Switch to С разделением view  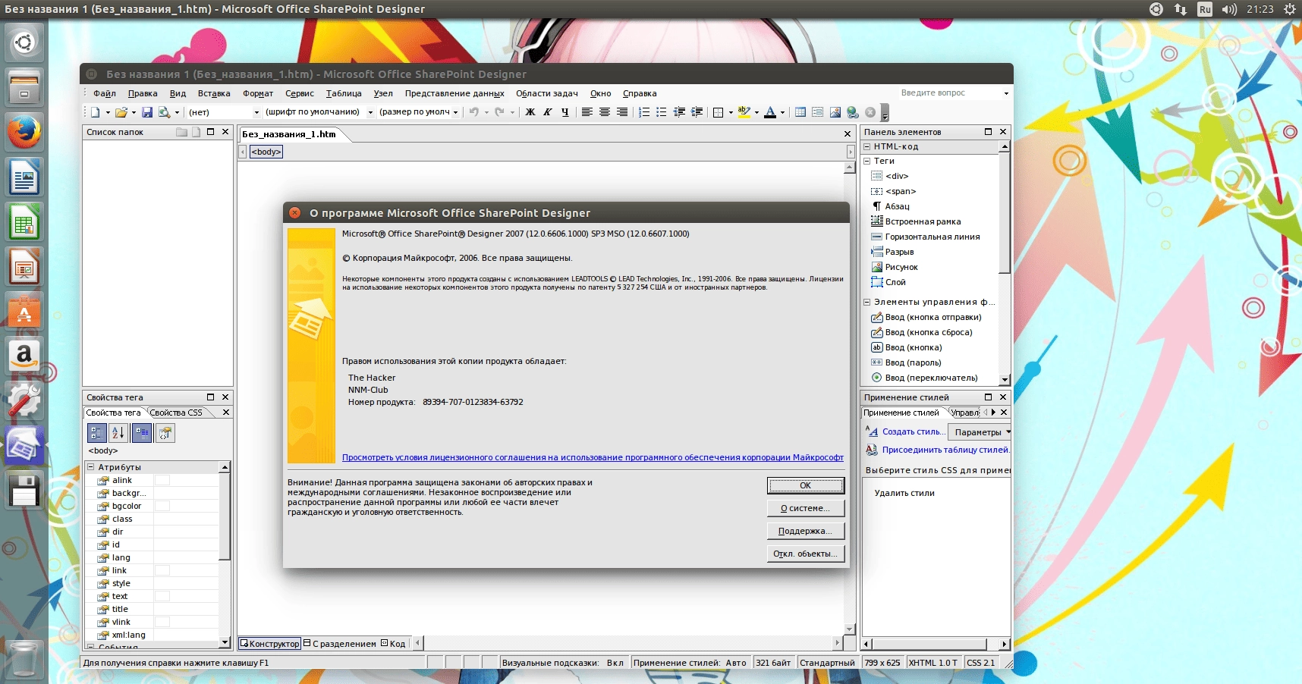340,644
